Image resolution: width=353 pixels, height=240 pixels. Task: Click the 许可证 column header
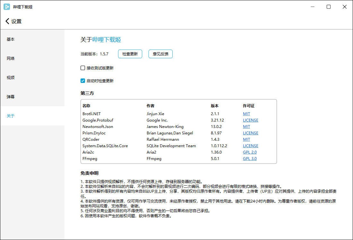248,106
